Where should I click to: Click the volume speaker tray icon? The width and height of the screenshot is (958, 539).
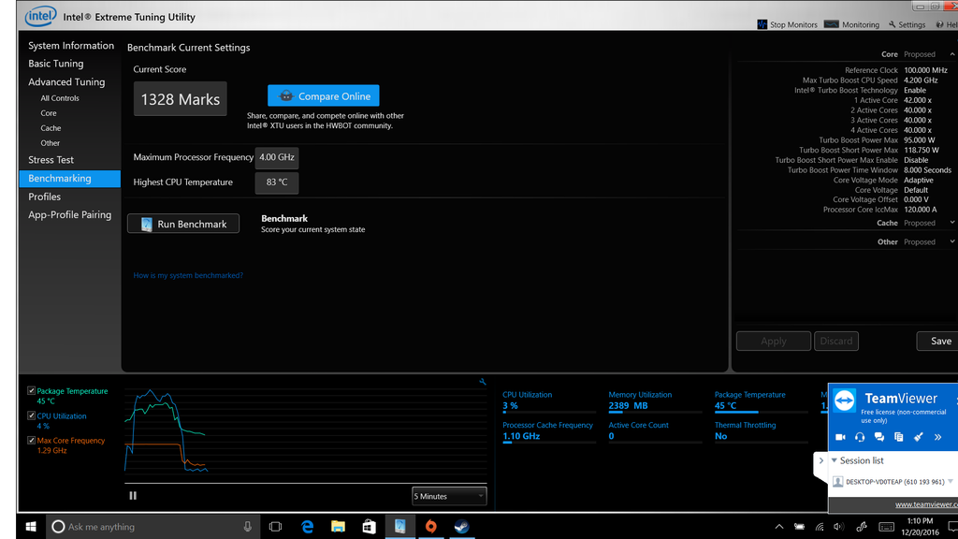pos(839,527)
